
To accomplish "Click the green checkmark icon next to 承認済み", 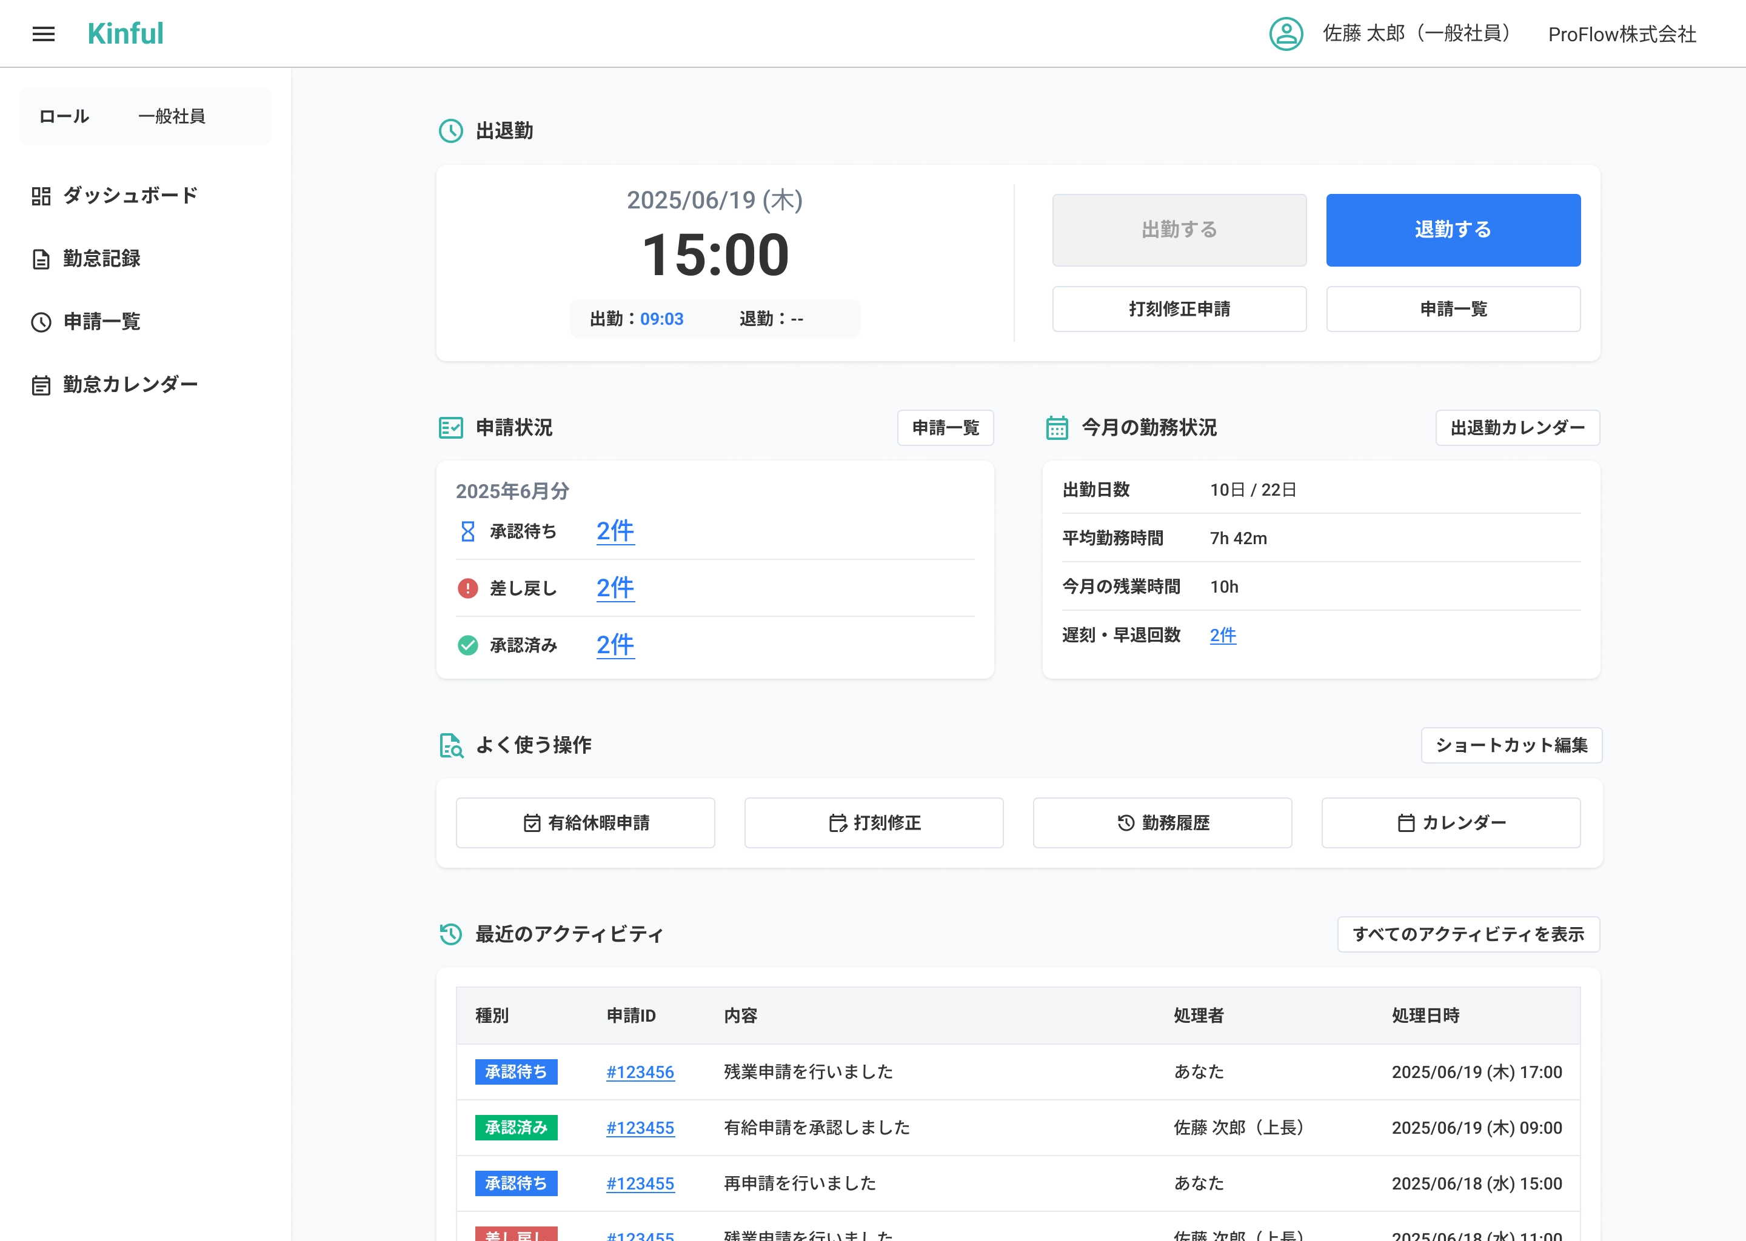I will click(x=468, y=645).
